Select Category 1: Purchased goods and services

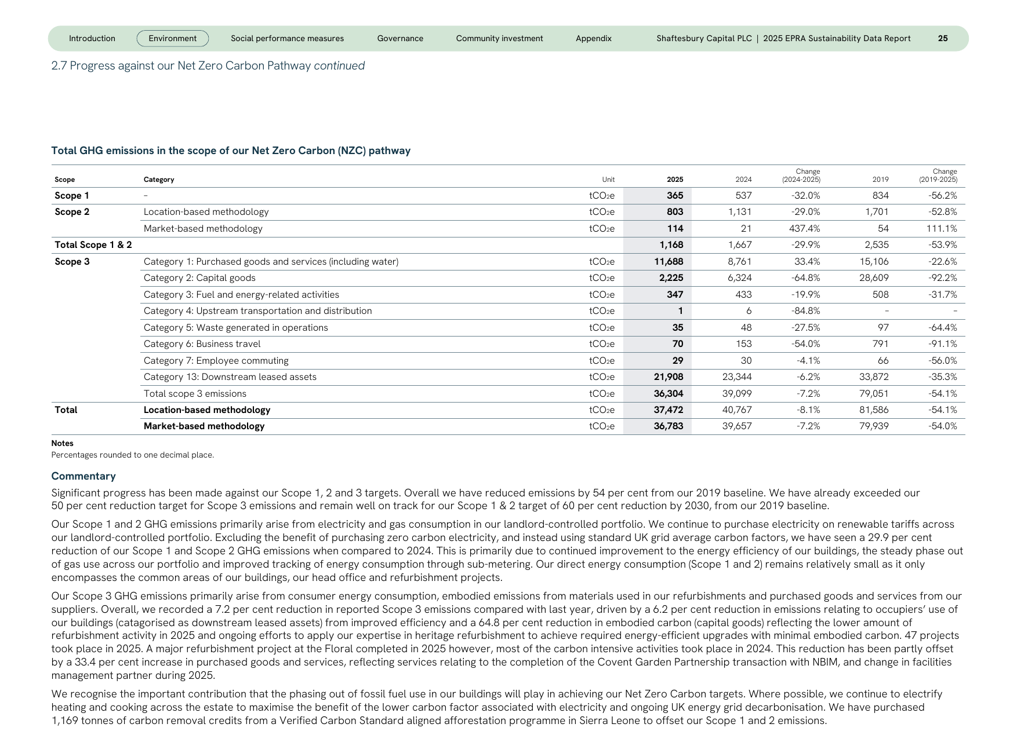[x=271, y=262]
